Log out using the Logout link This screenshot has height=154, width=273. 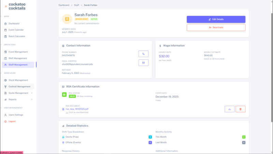click(12, 121)
